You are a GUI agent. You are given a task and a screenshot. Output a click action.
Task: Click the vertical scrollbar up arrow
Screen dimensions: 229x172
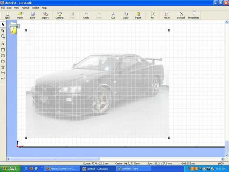226,22
